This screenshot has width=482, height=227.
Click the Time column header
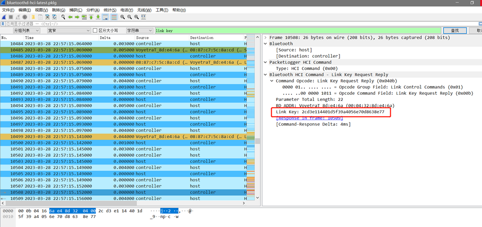(61, 38)
